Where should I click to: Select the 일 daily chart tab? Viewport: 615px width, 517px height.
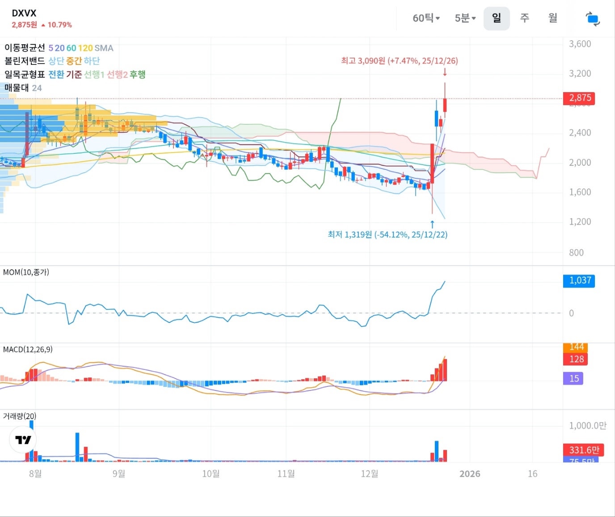pos(496,18)
